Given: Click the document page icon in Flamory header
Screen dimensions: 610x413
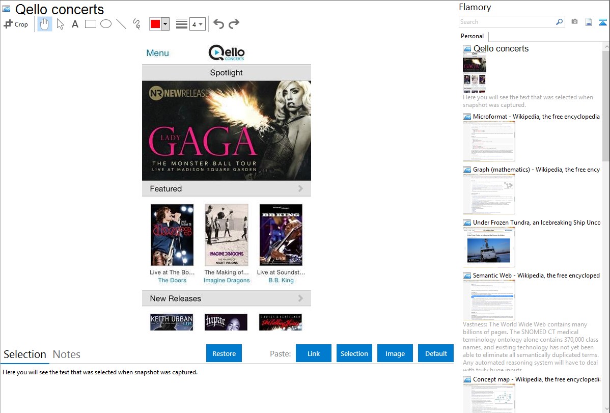Looking at the screenshot, I should click(589, 22).
